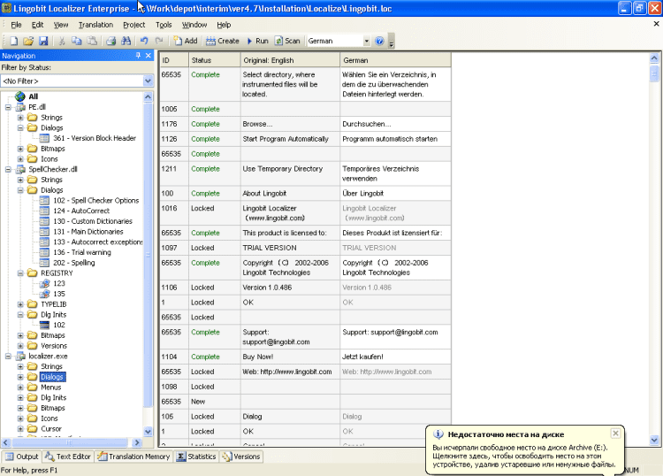Screen dimensions: 663x476
Task: Switch to the Text Editor tab
Action: [68, 457]
